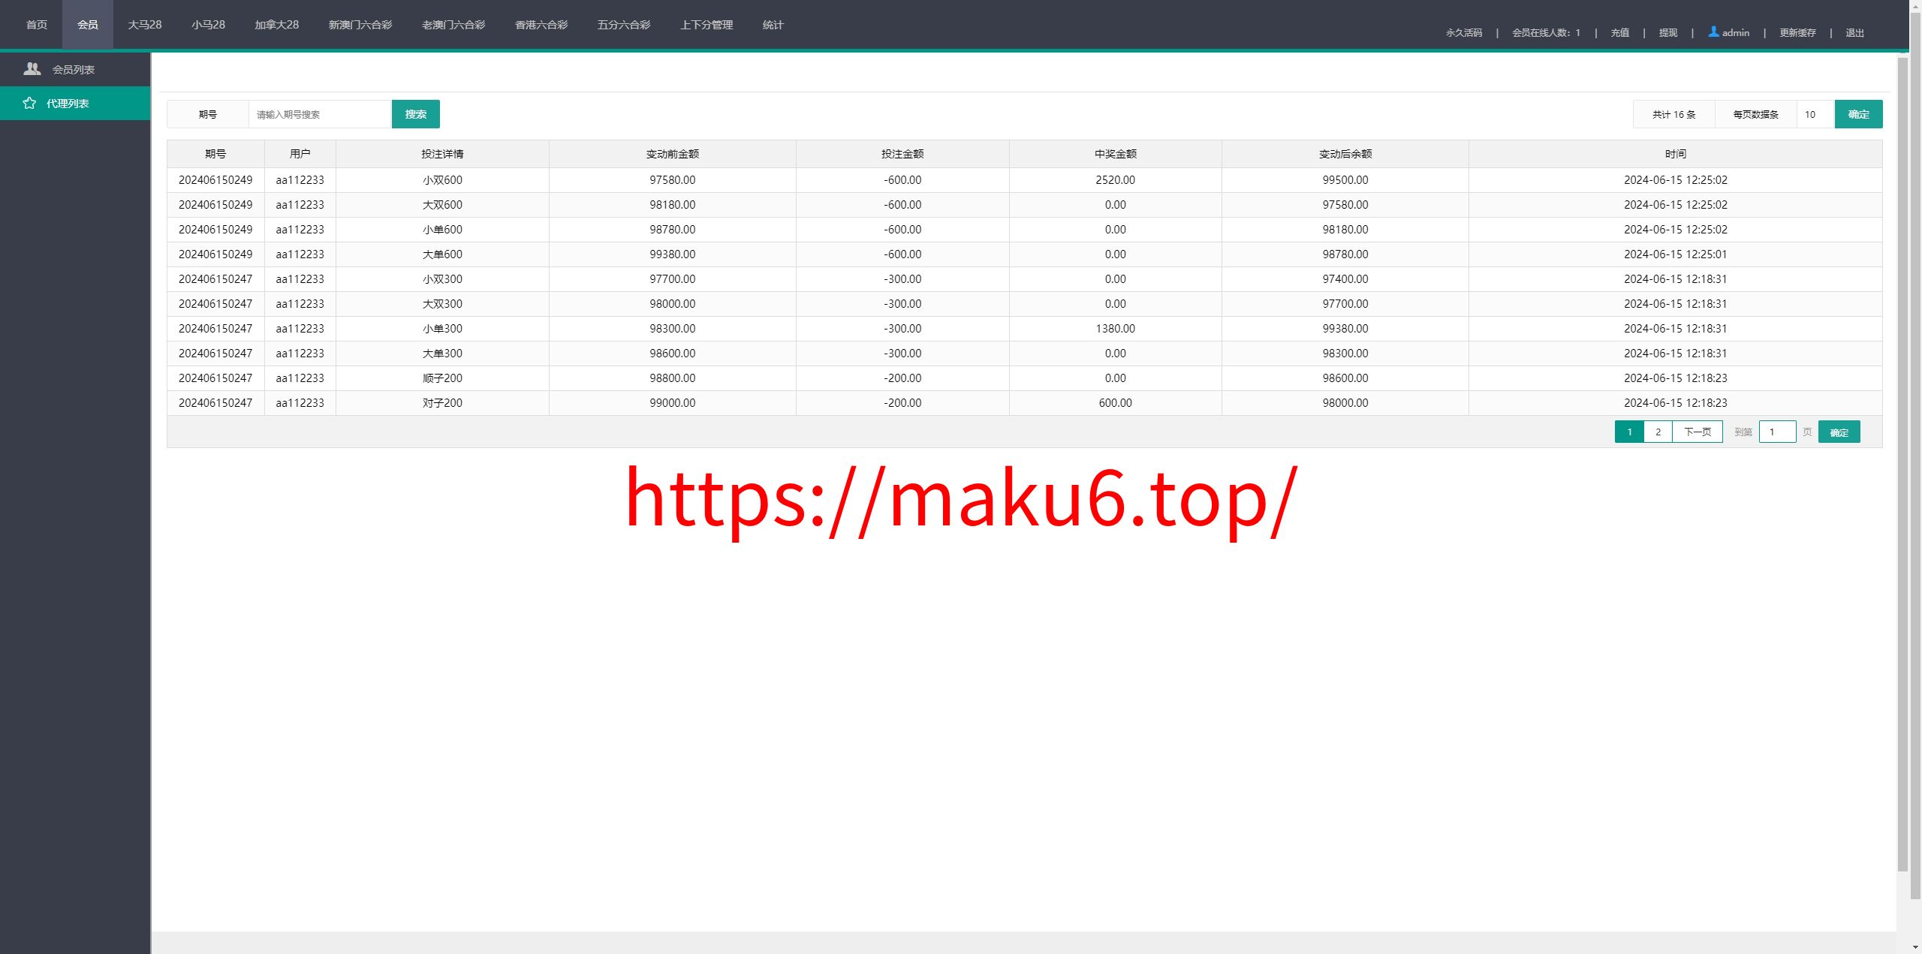Click the 会员列表 people icon
The height and width of the screenshot is (954, 1922).
(x=32, y=69)
